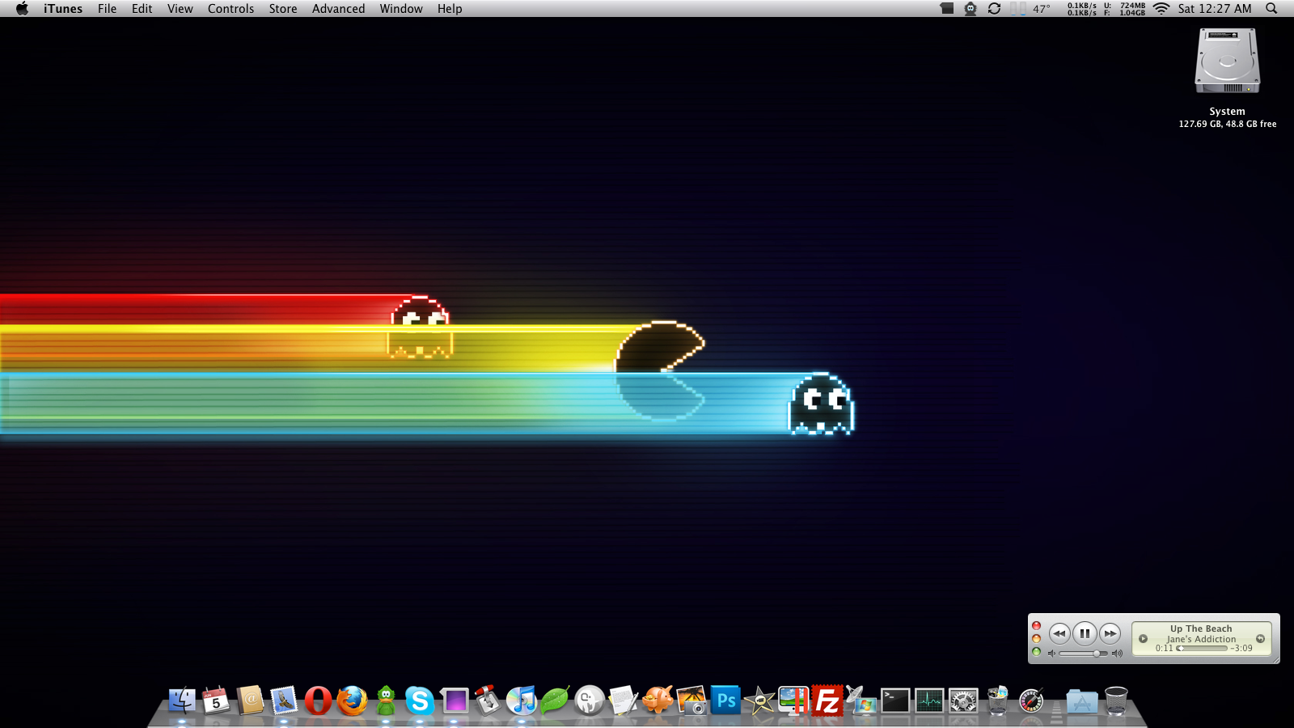
Task: Click the hooded mascot menu bar icon
Action: pyautogui.click(x=970, y=9)
